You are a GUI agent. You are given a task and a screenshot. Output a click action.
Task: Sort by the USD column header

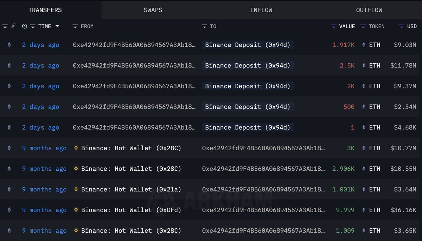[x=412, y=26]
